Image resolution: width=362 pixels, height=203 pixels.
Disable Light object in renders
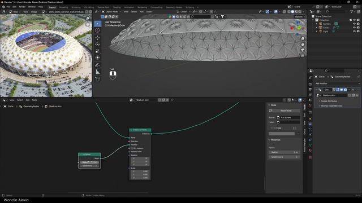tap(358, 31)
